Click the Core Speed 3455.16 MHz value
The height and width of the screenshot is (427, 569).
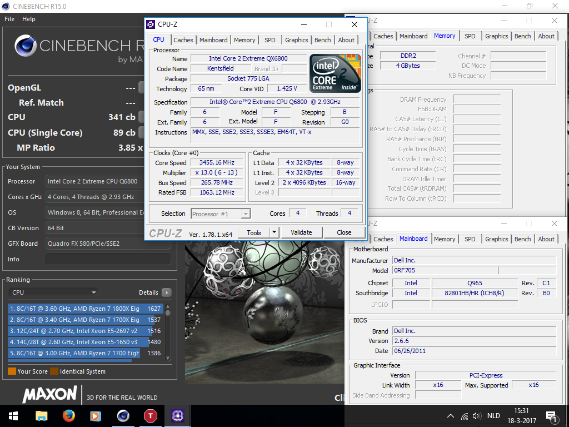pyautogui.click(x=217, y=163)
